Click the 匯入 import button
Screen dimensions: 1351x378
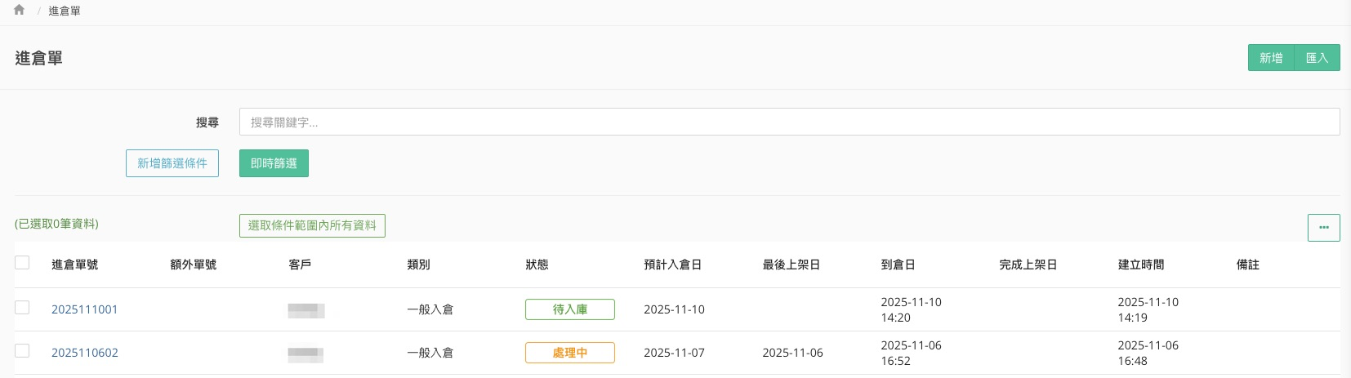point(1317,58)
